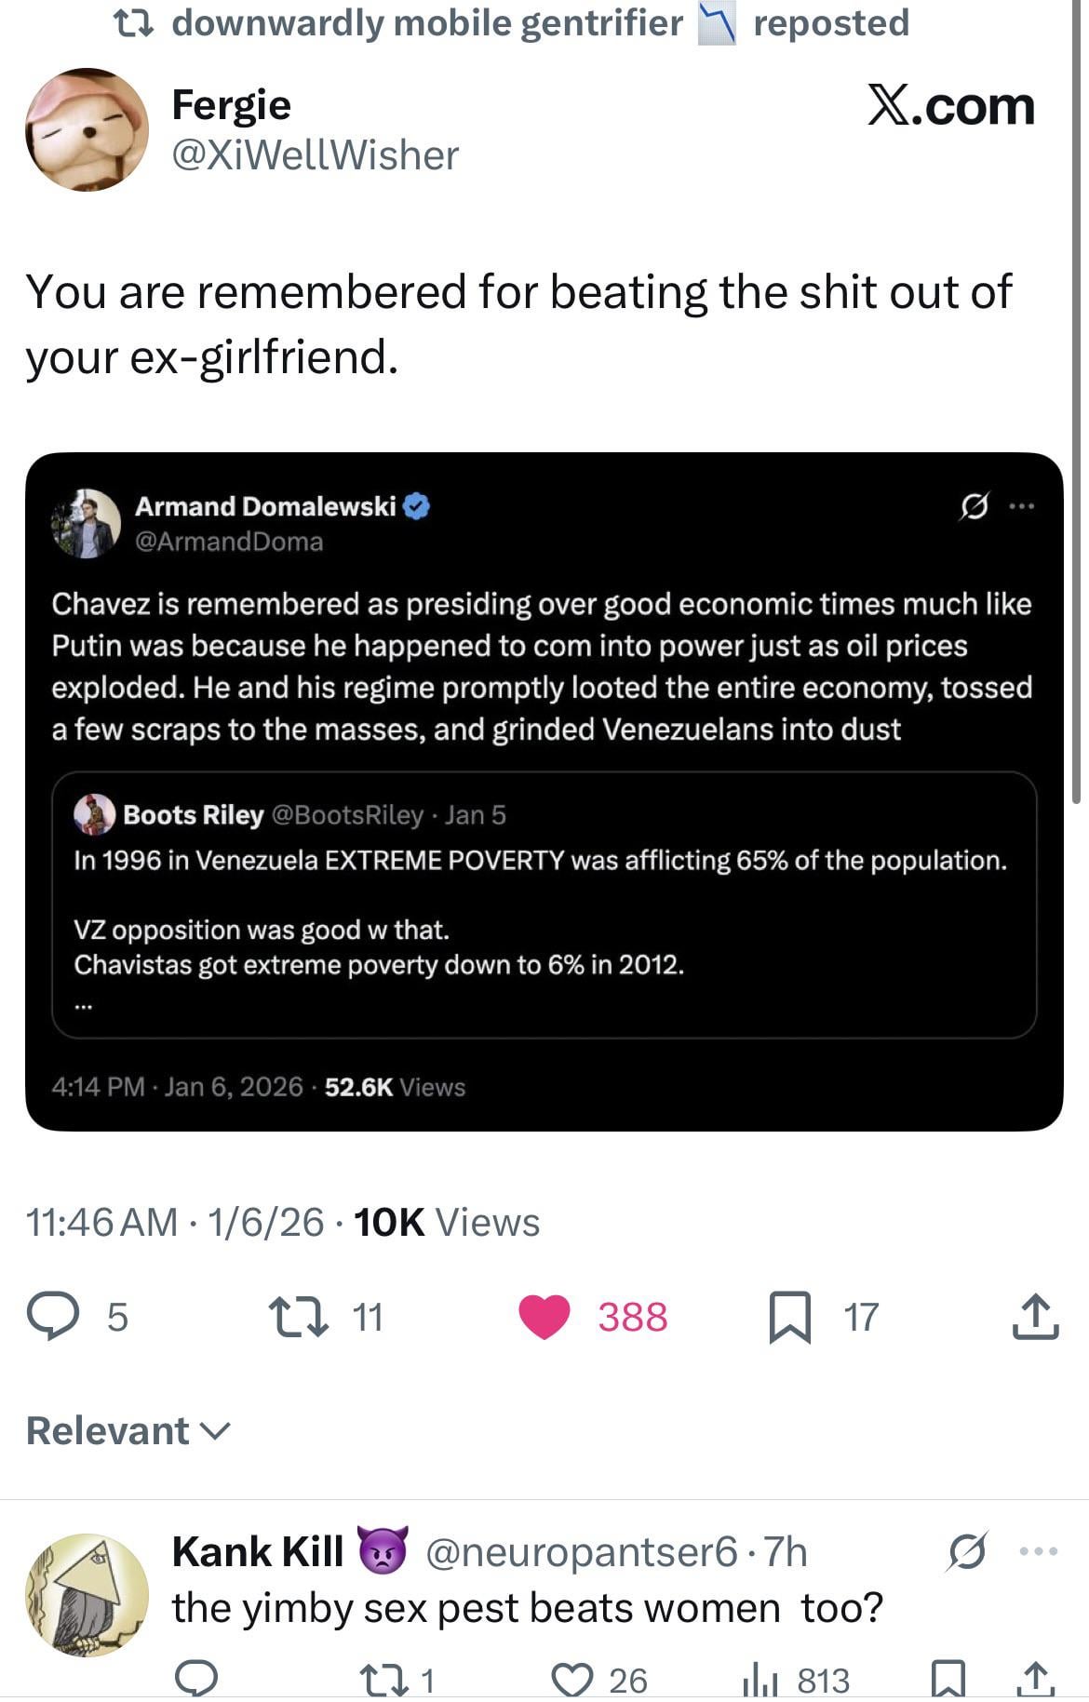Image resolution: width=1089 pixels, height=1702 pixels.
Task: Reply to Fergie's post via comment icon
Action: [x=52, y=1317]
